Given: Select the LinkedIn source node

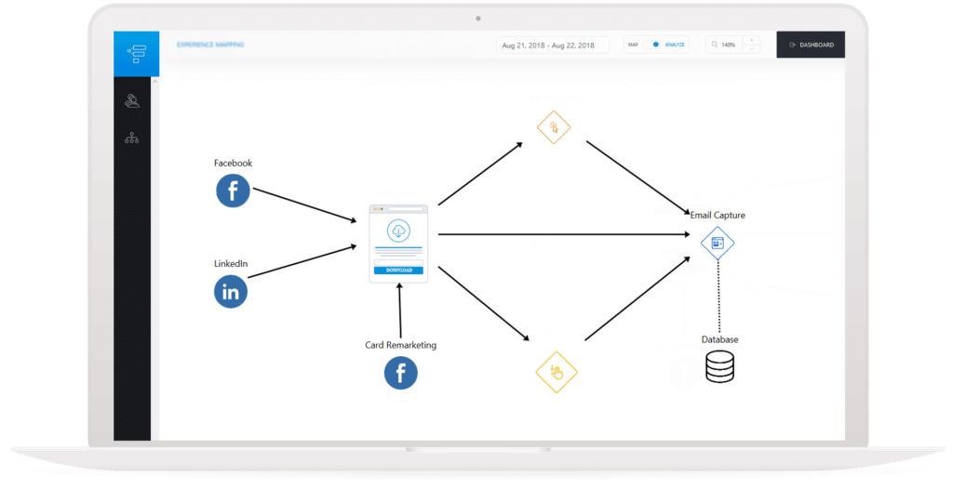Looking at the screenshot, I should pos(231,292).
